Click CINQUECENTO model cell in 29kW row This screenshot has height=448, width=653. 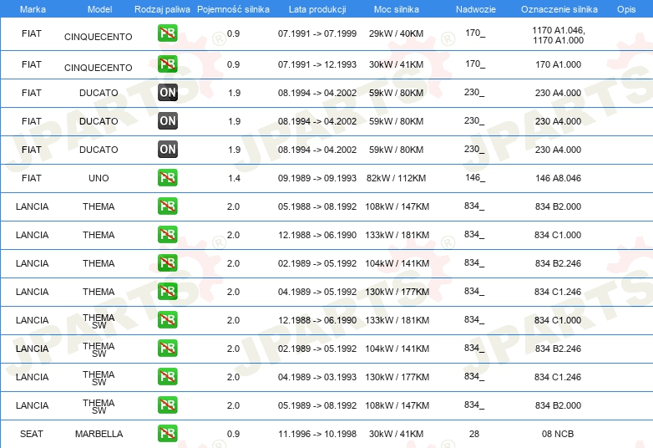[99, 37]
